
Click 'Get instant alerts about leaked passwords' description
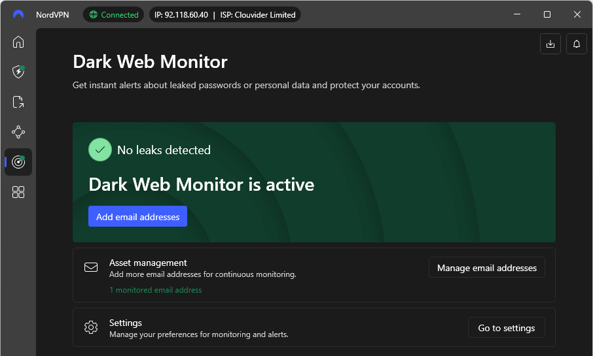(246, 86)
